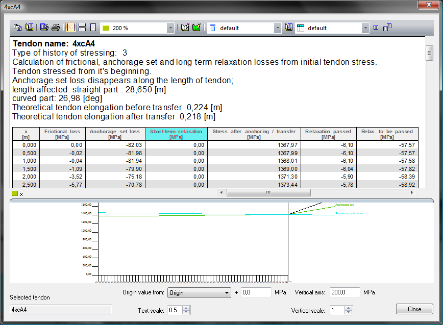Select the highlighted orange page layout icon
Image resolution: width=443 pixels, height=325 pixels.
coord(70,28)
